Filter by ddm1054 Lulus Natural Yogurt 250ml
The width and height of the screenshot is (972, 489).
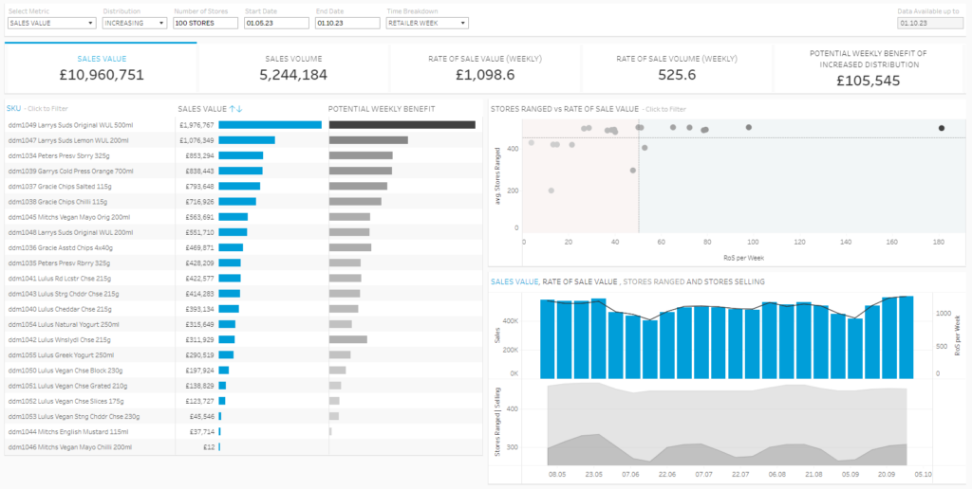pos(64,324)
